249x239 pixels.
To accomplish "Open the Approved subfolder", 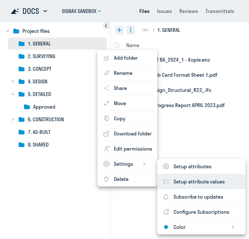I will pyautogui.click(x=44, y=107).
